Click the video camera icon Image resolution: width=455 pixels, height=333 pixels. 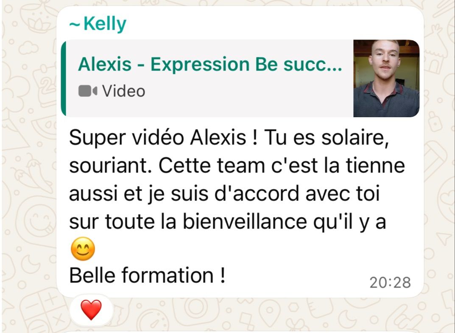coord(88,91)
